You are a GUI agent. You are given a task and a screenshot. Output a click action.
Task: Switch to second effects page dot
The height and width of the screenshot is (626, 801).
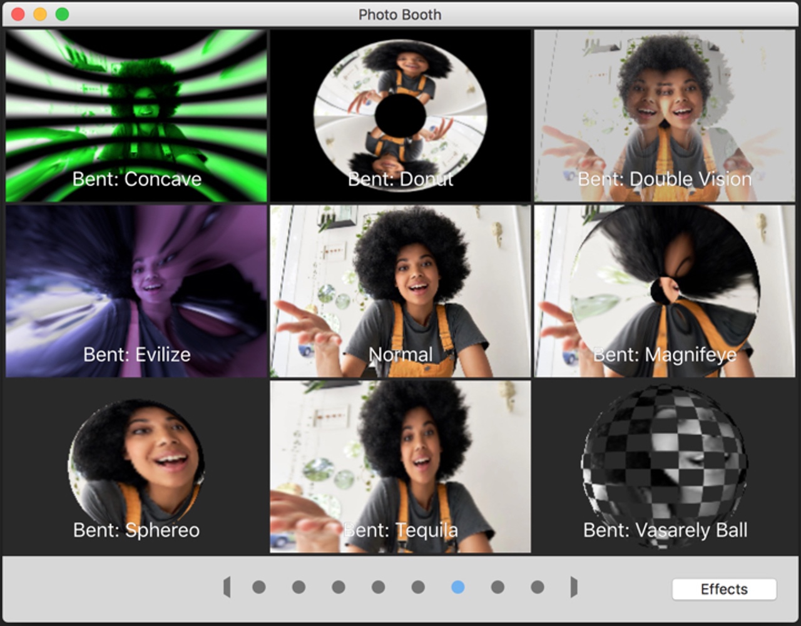pos(298,587)
